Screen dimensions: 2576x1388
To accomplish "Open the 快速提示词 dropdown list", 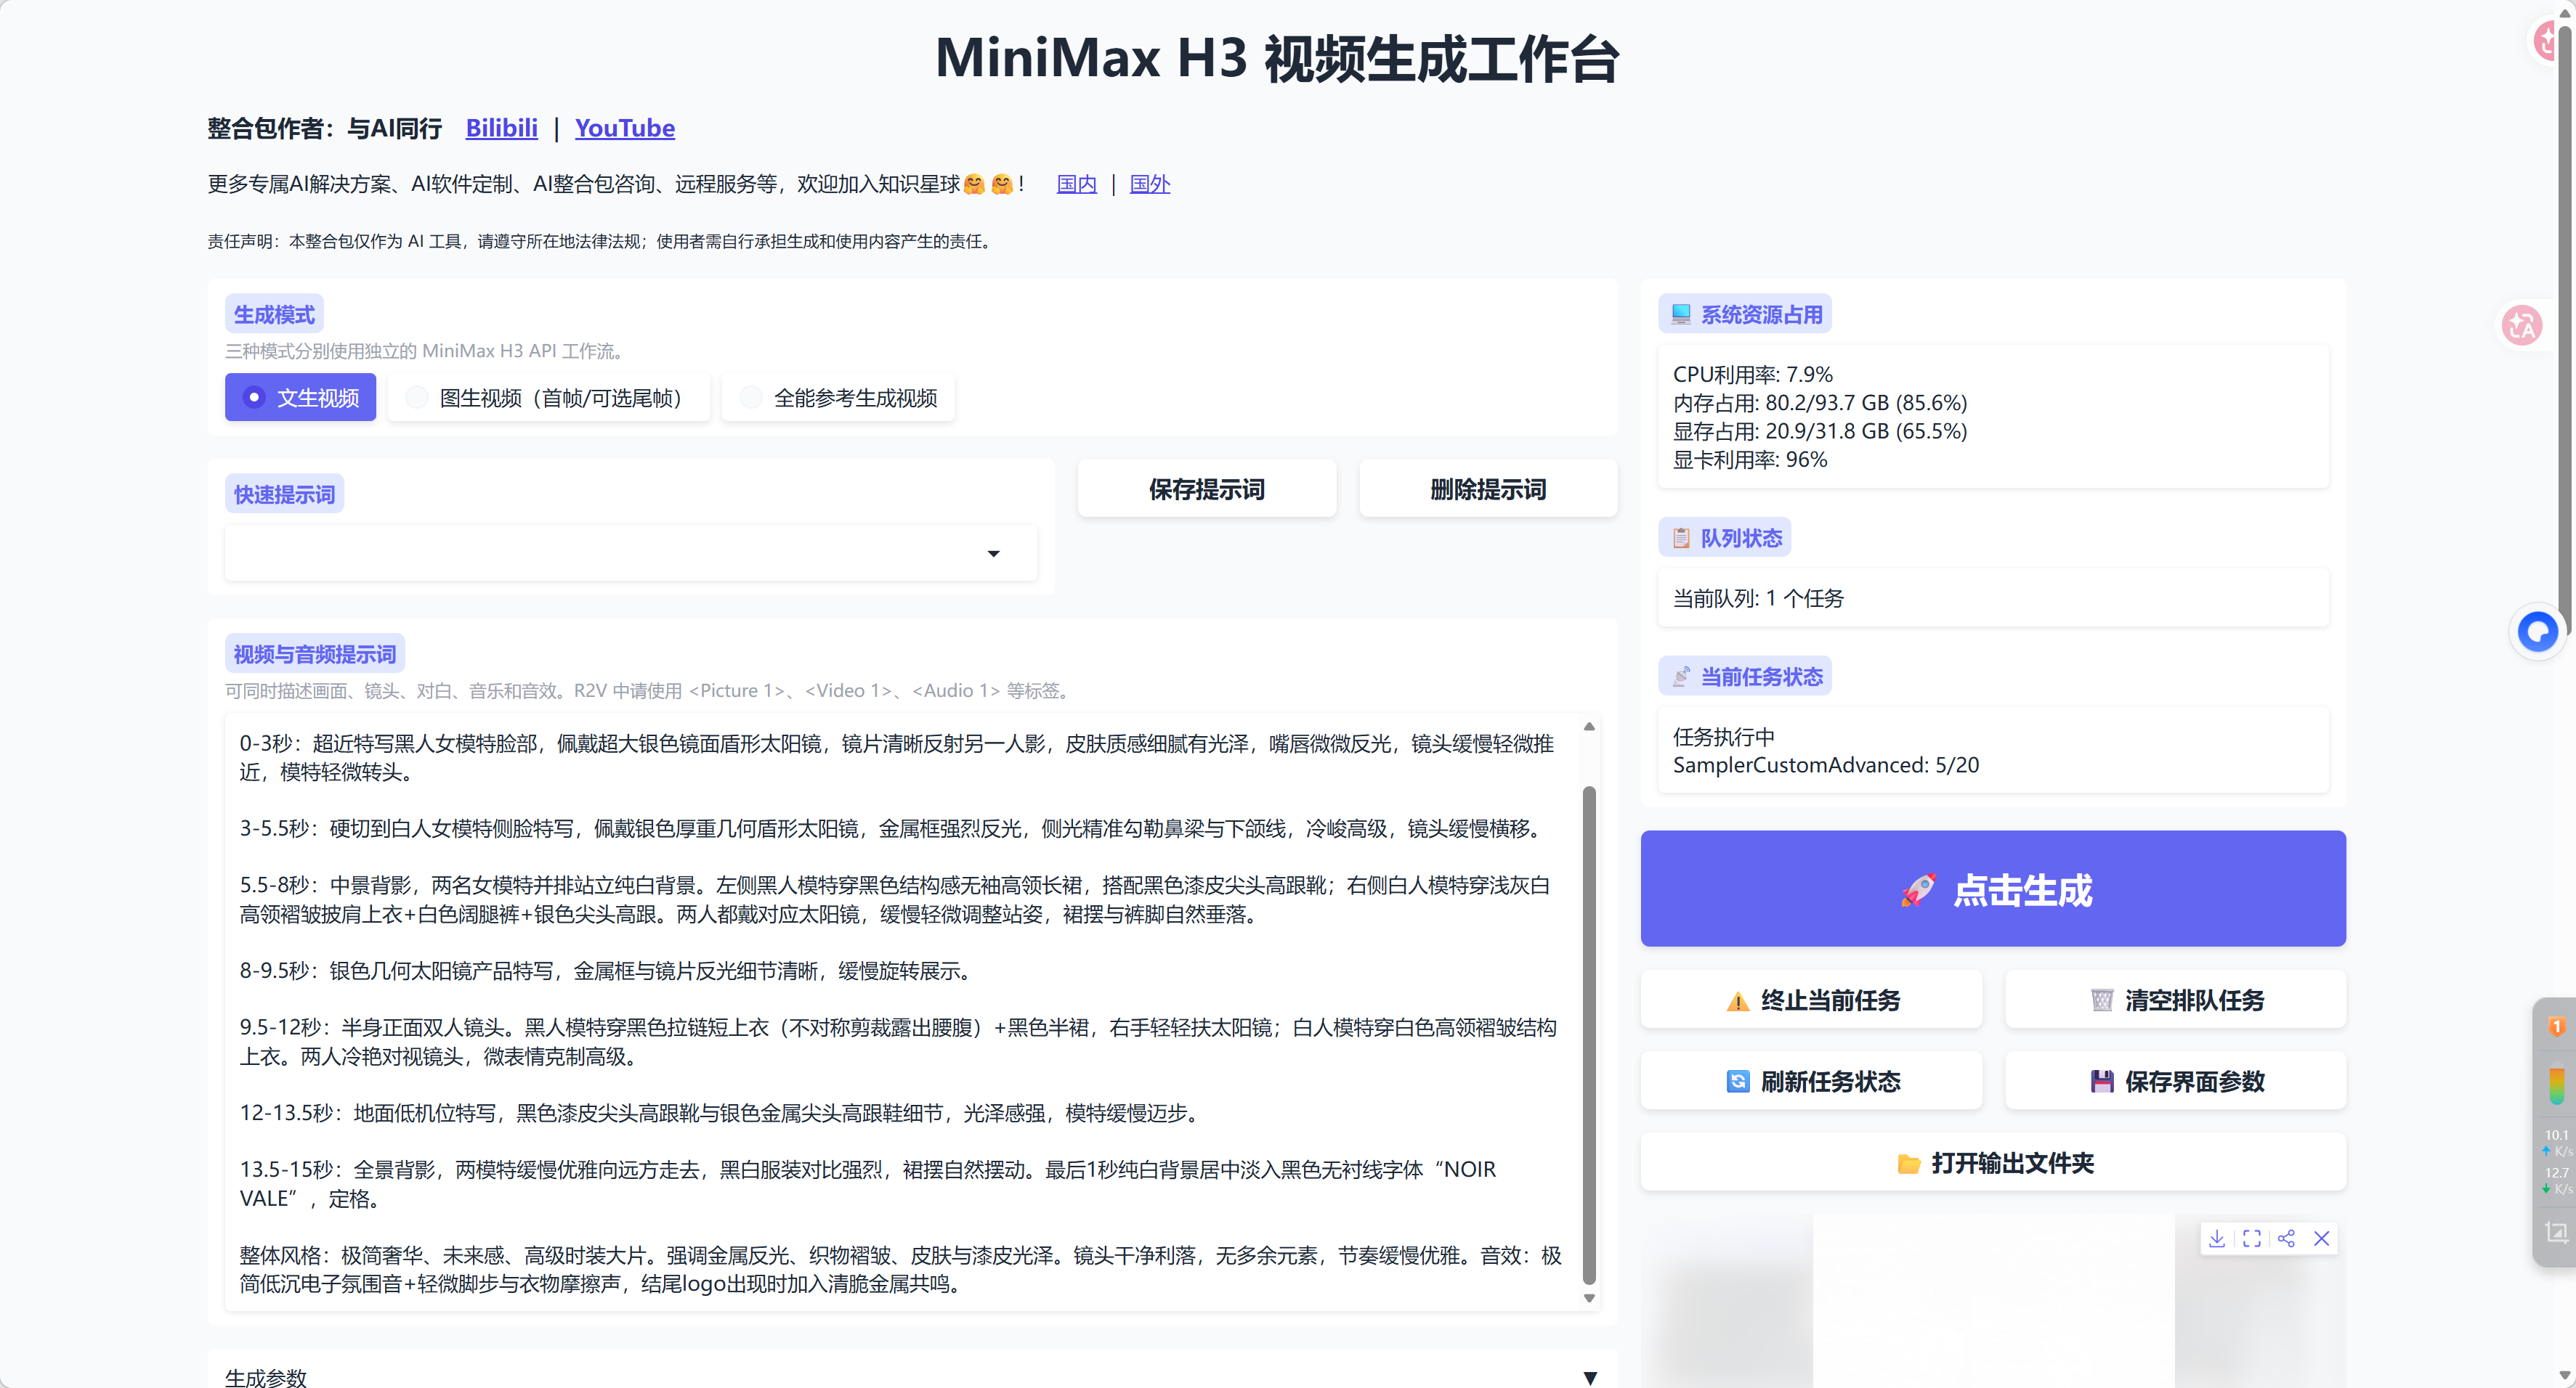I will tap(631, 552).
